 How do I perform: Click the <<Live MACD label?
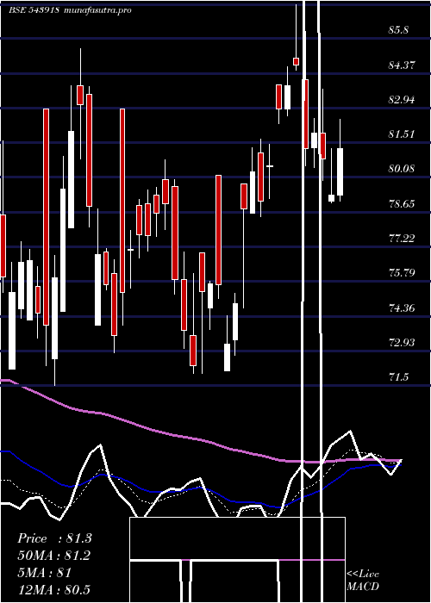click(x=363, y=580)
